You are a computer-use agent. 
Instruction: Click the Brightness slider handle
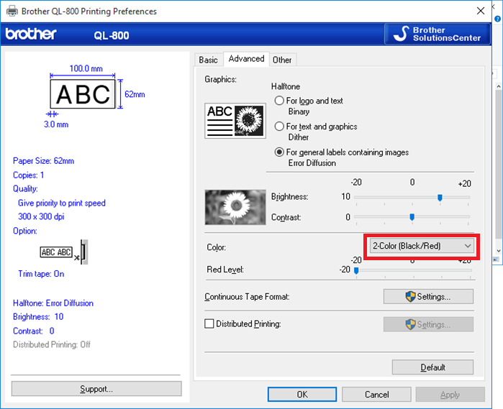click(440, 197)
